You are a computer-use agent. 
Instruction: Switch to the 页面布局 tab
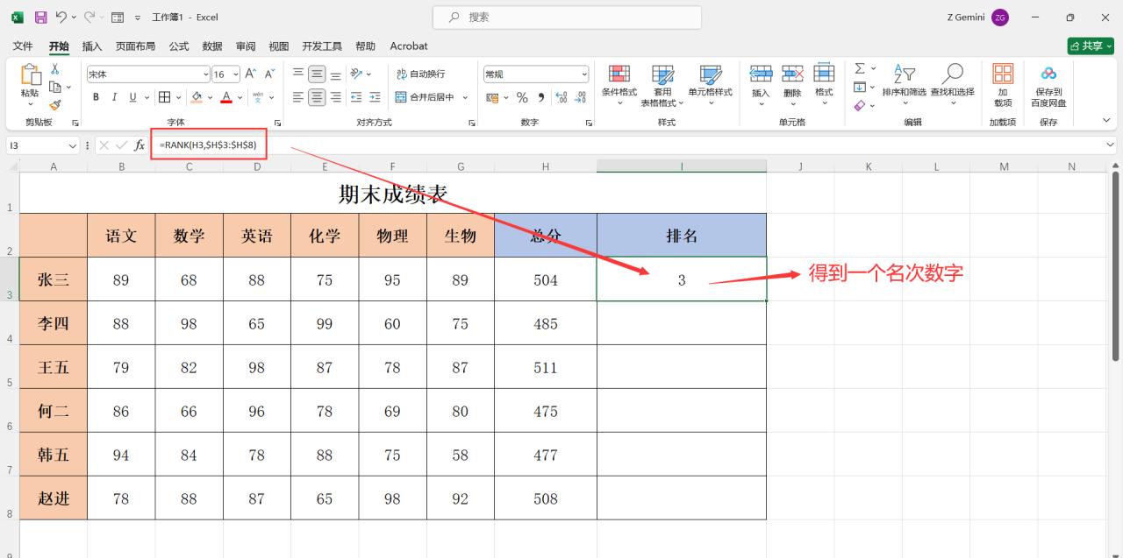click(x=135, y=46)
